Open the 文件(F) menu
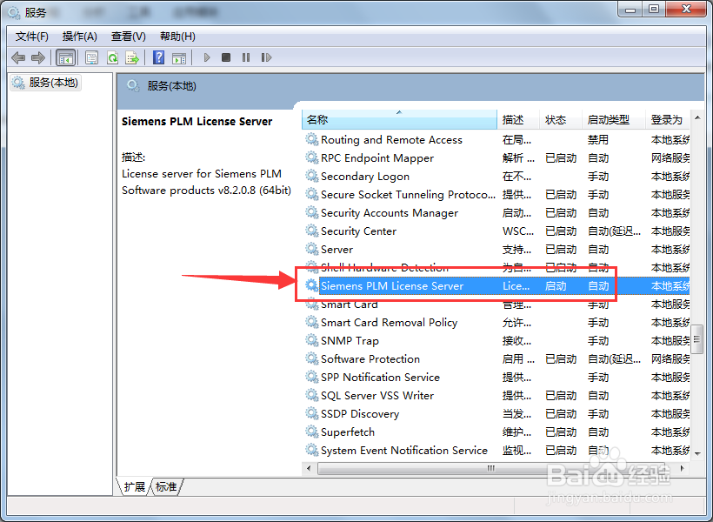 click(x=32, y=37)
